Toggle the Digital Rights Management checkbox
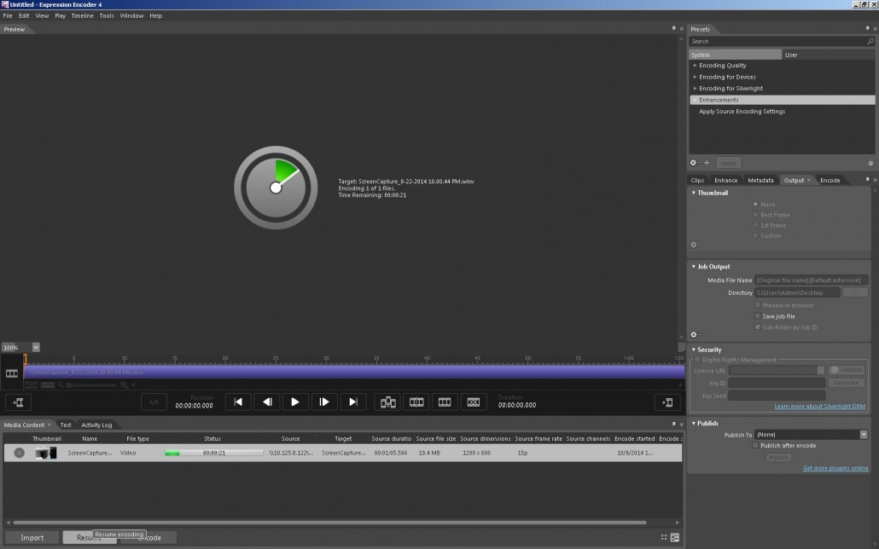 (x=697, y=360)
